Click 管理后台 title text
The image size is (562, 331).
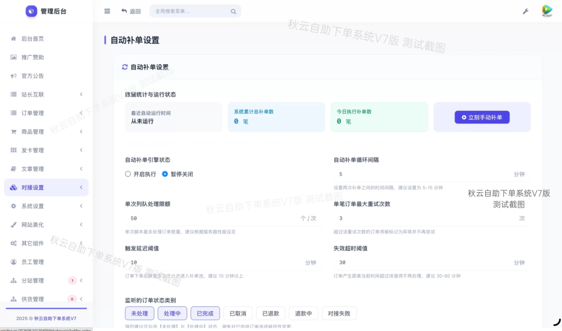point(53,11)
